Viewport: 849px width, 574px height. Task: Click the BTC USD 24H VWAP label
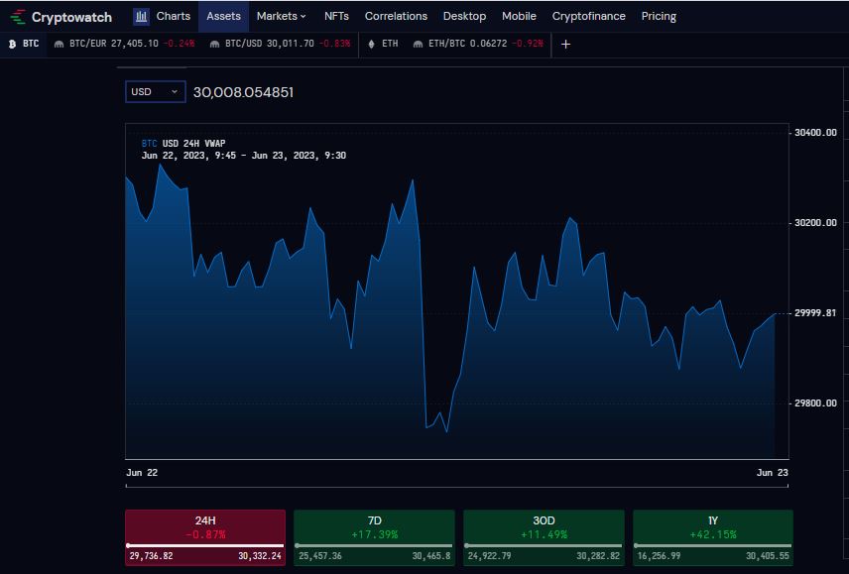click(x=183, y=144)
